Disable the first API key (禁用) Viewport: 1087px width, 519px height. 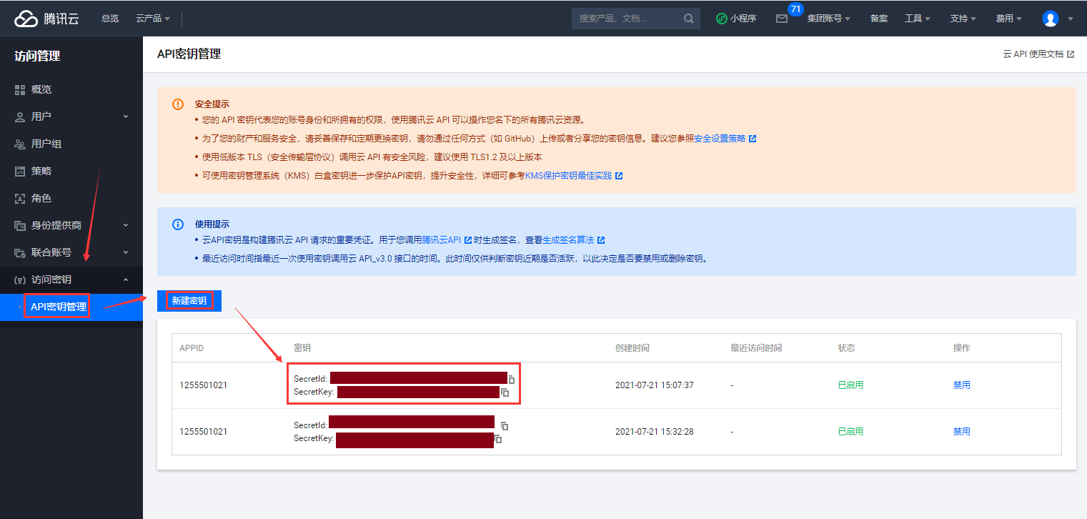point(961,385)
